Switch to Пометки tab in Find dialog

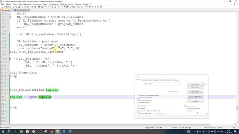176,80
